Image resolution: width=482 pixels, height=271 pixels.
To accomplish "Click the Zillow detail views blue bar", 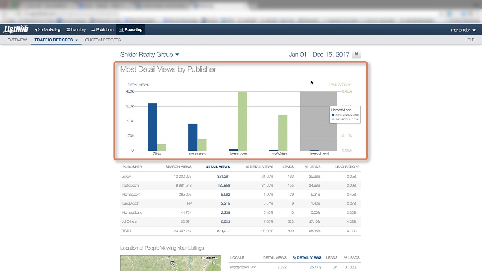I will 153,127.
